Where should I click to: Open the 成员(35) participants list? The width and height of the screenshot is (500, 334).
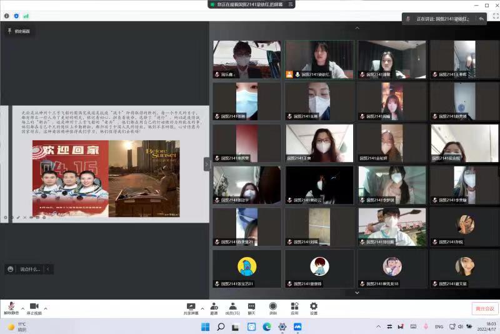point(232,306)
